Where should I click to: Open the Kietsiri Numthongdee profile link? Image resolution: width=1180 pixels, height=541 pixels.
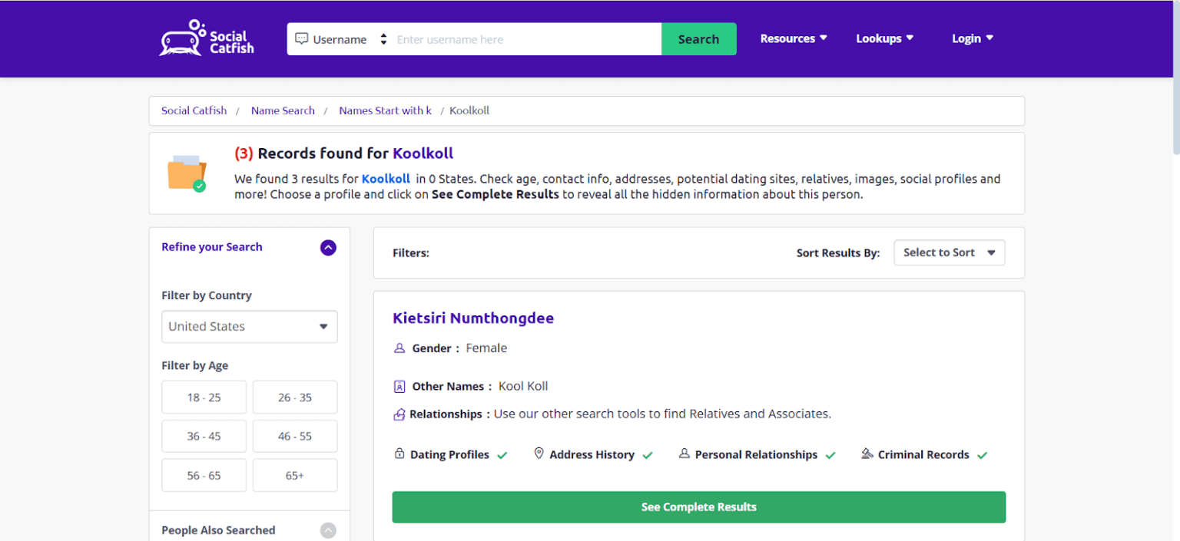click(472, 318)
